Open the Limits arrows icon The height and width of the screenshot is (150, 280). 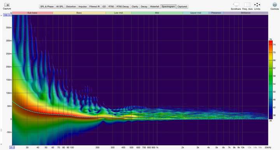point(257,5)
